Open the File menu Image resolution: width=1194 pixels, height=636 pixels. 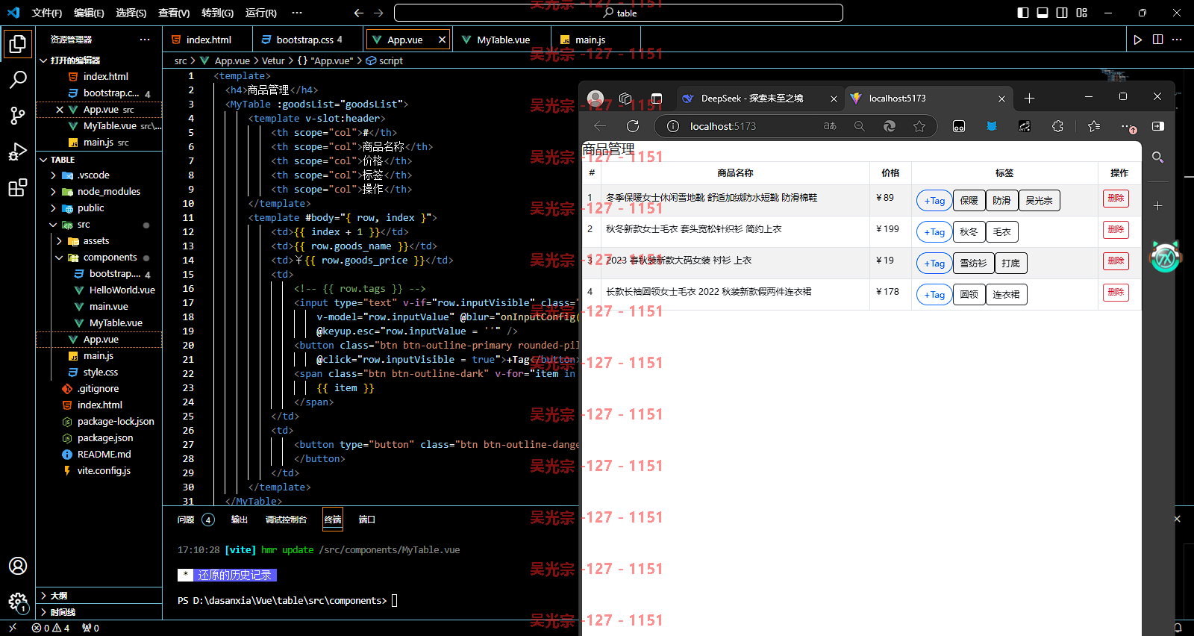47,13
